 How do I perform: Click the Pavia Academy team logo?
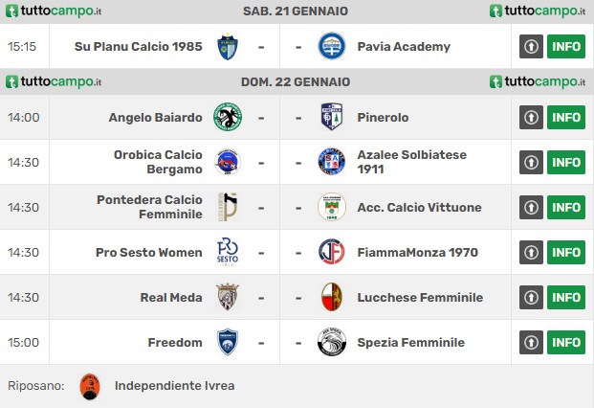[332, 46]
